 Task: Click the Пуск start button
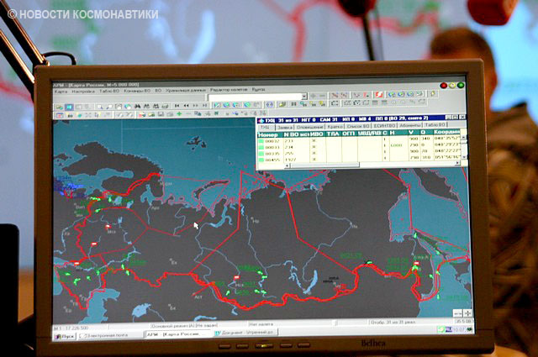66,334
